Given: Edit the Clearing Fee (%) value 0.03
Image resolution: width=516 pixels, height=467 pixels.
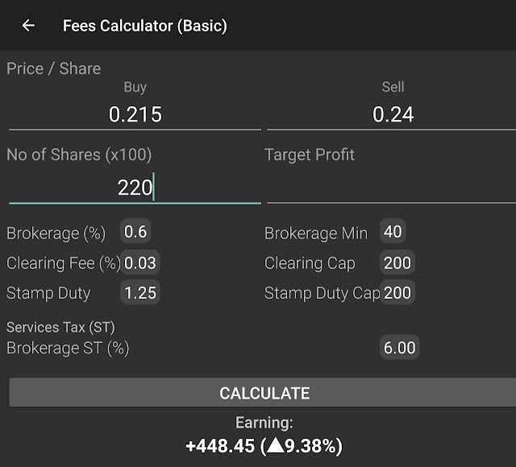Looking at the screenshot, I should 140,262.
